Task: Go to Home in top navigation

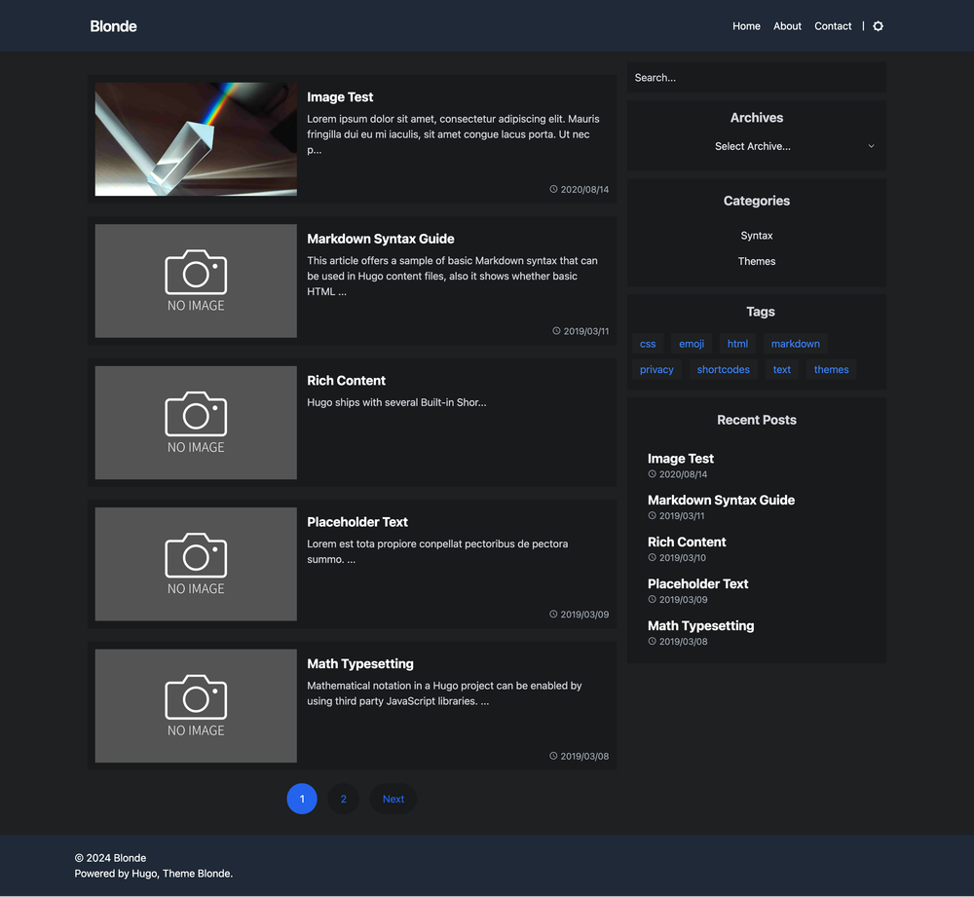Action: (x=746, y=26)
